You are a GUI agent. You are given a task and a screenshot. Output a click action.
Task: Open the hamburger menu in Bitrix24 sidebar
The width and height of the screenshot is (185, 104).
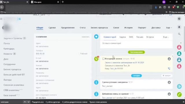click(x=1, y=19)
